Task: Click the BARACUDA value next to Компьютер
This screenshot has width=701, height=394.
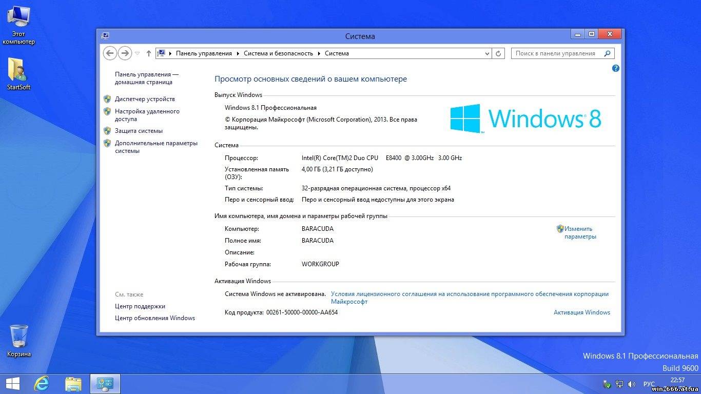Action: (318, 229)
